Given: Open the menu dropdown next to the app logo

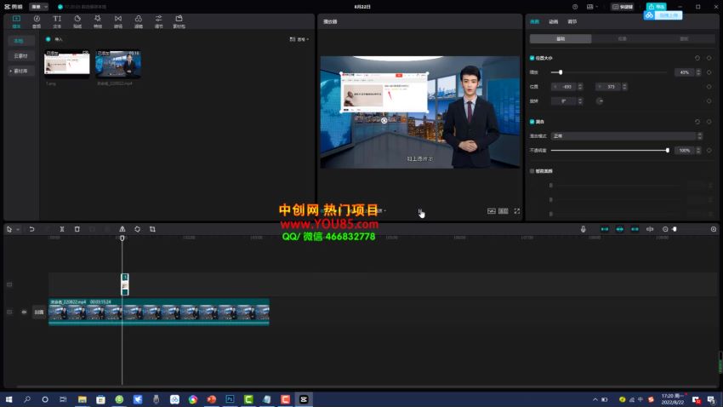Looking at the screenshot, I should [39, 7].
